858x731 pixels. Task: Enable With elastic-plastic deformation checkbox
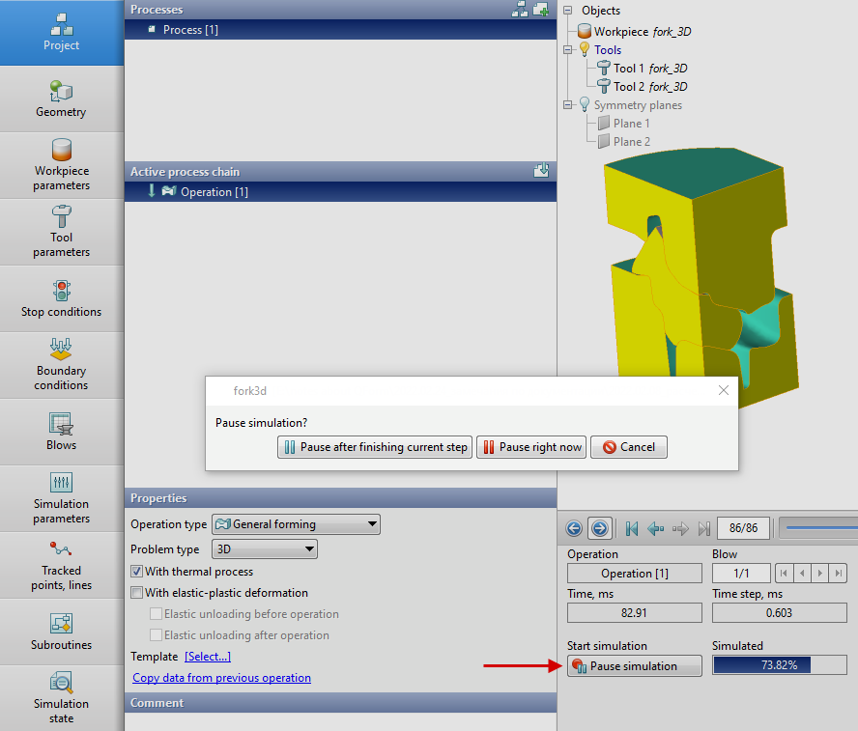coord(137,593)
